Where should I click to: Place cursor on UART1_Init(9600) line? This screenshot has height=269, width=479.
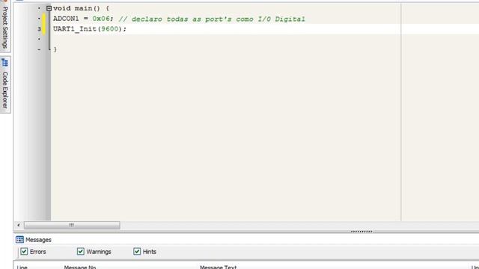pos(90,29)
